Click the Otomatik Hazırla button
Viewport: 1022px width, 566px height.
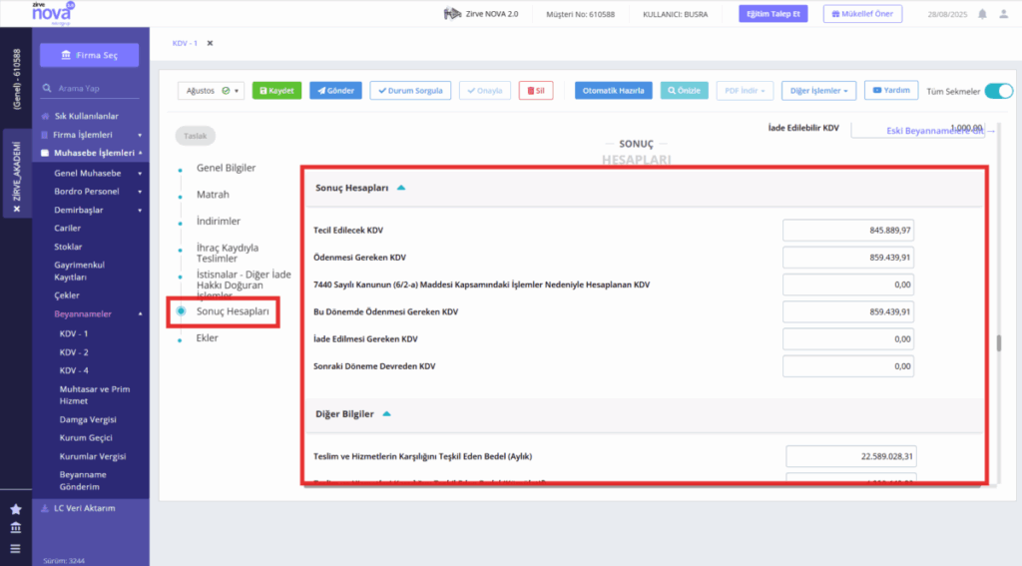coord(614,91)
